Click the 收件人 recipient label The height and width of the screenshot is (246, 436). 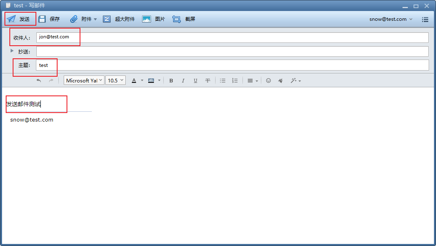(22, 38)
